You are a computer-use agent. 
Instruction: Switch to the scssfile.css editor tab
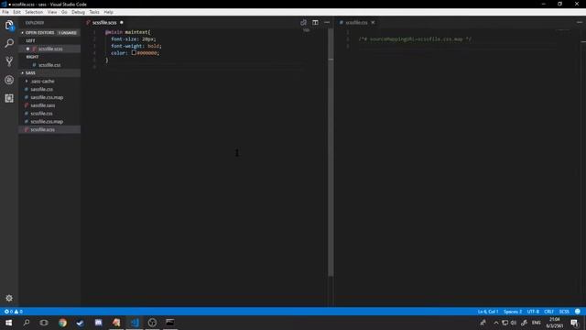(x=356, y=22)
